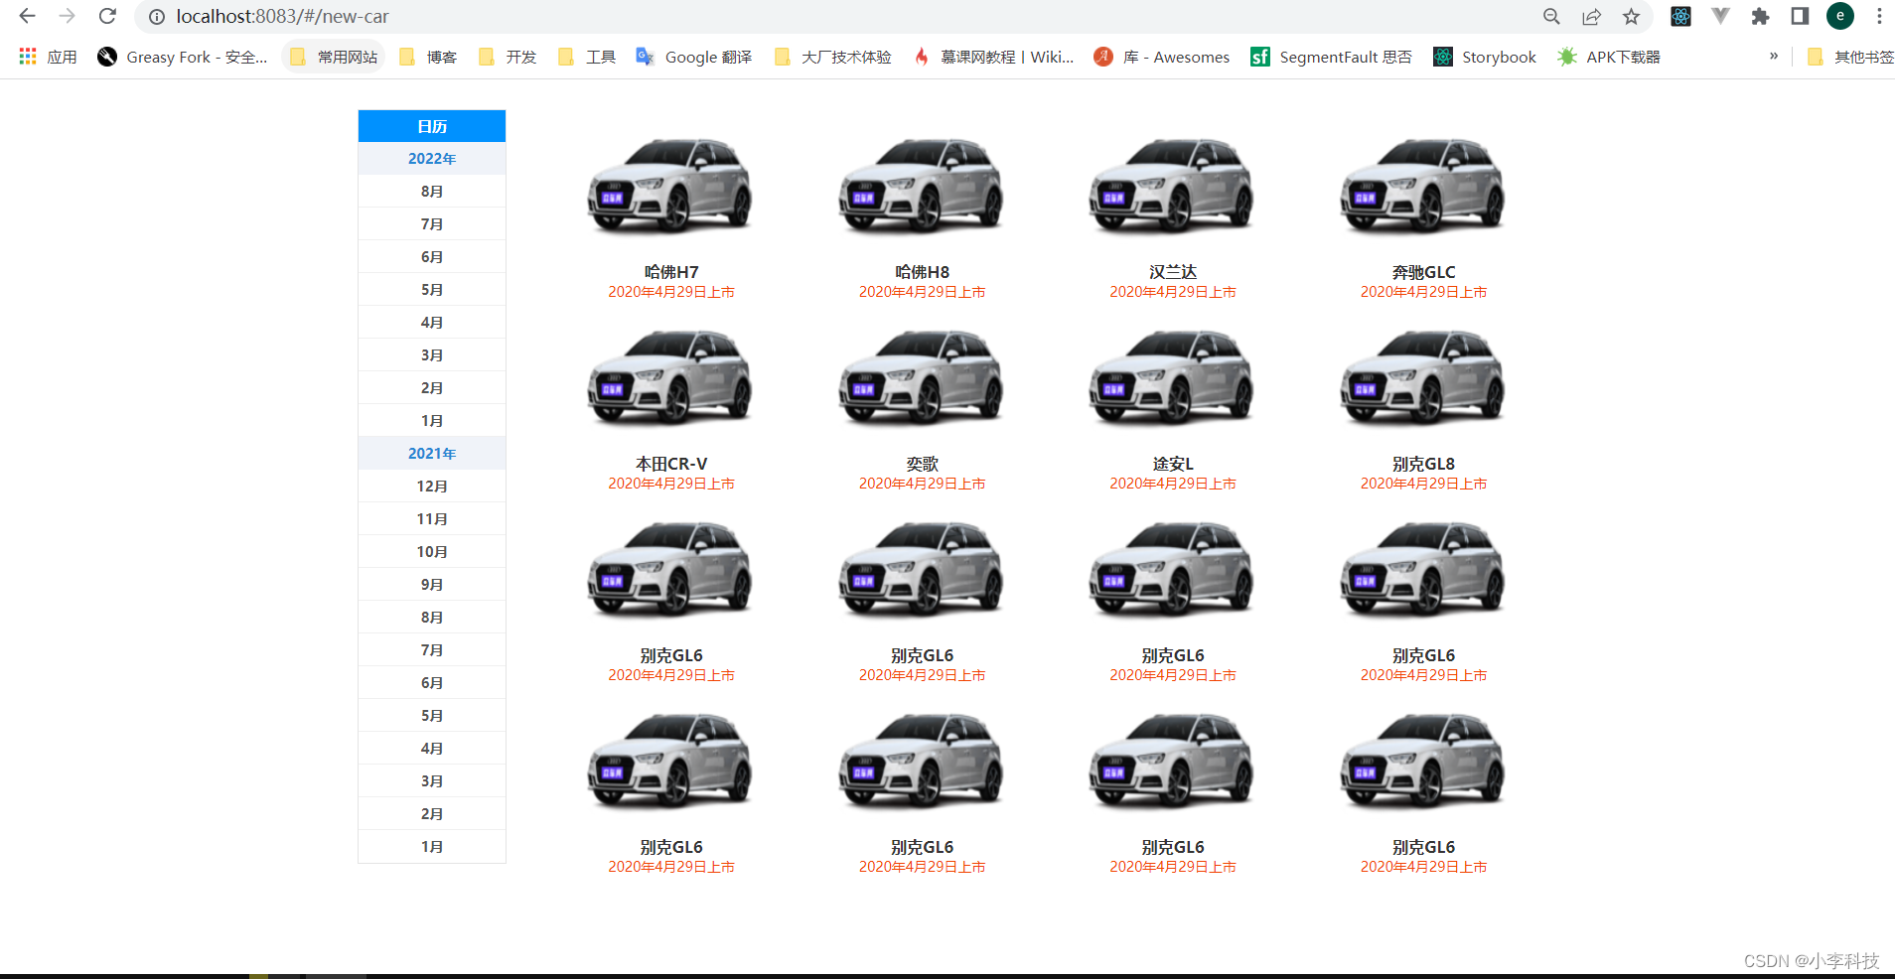Image resolution: width=1895 pixels, height=979 pixels.
Task: Open the React DevTools extension icon
Action: [1680, 16]
